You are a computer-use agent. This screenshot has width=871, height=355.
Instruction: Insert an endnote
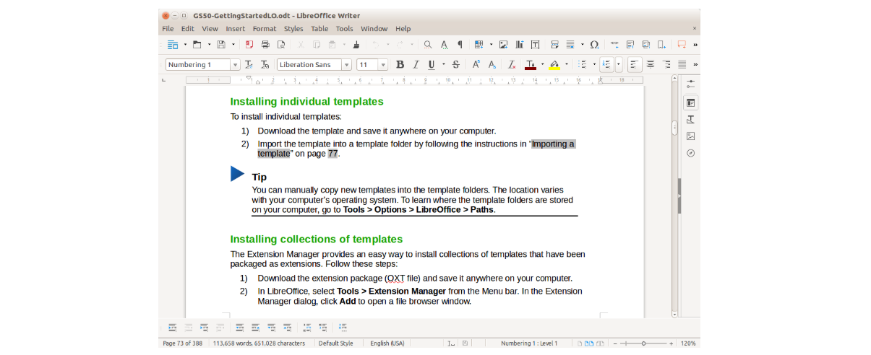tap(646, 45)
